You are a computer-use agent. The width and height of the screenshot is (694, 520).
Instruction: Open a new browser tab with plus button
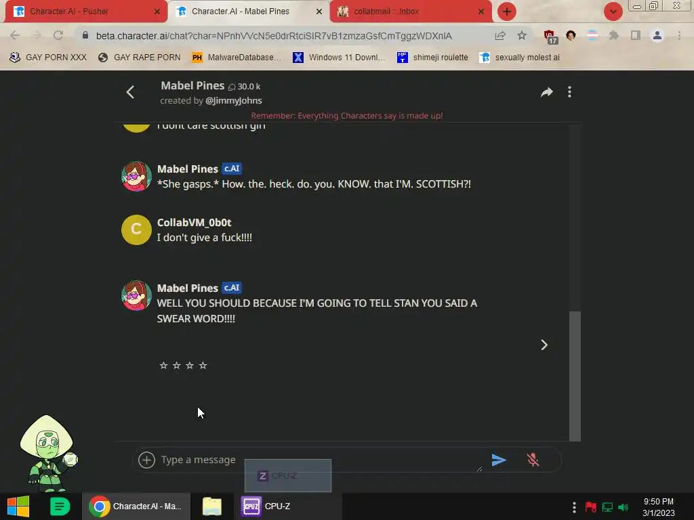click(x=507, y=12)
